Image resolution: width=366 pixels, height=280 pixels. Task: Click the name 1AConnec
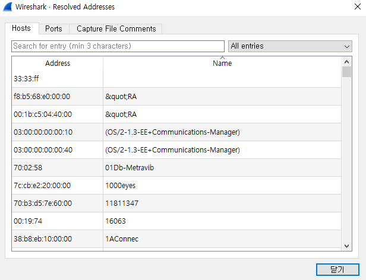(x=122, y=238)
